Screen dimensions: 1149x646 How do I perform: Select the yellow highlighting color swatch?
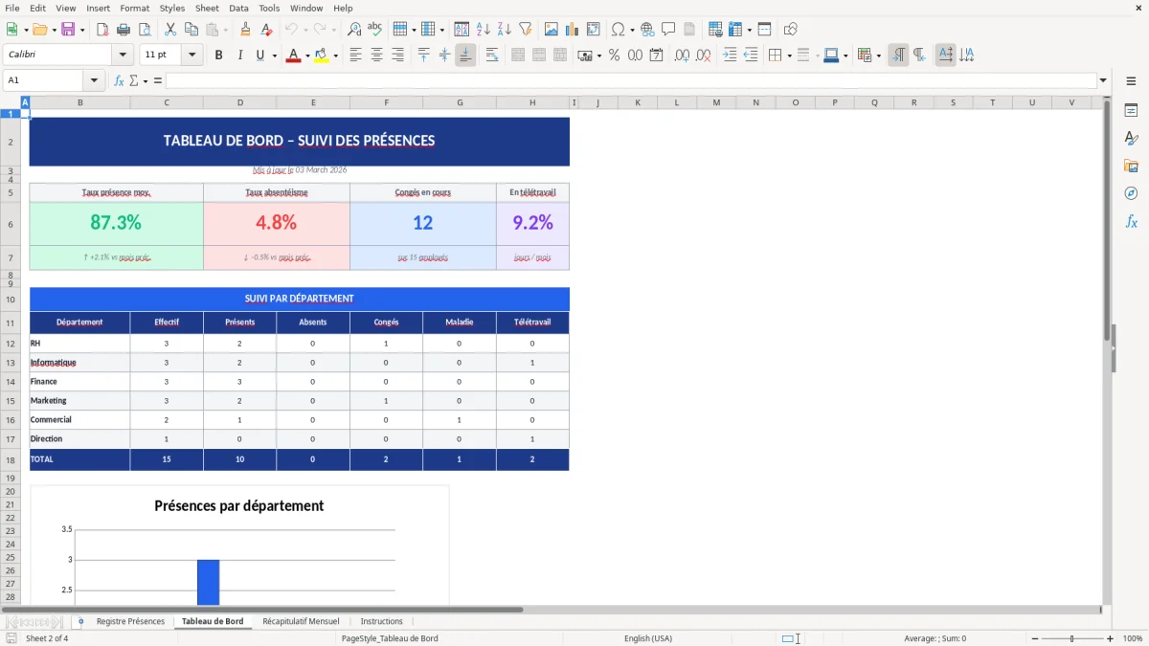[320, 59]
